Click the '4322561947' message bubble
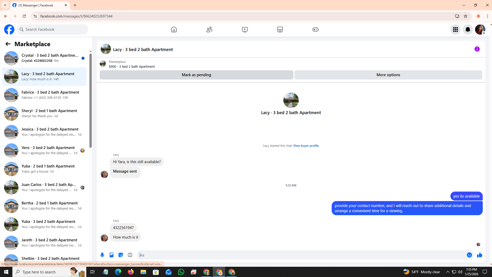Viewport: 492px width, 277px height. 123,228
